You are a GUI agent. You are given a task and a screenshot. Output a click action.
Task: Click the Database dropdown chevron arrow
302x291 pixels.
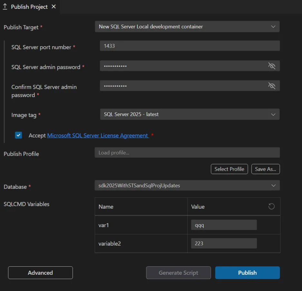pos(273,185)
